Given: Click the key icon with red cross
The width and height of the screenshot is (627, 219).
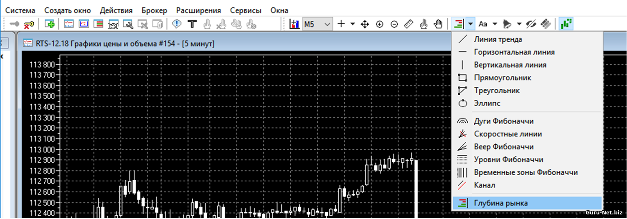Looking at the screenshot, I should coord(29,24).
